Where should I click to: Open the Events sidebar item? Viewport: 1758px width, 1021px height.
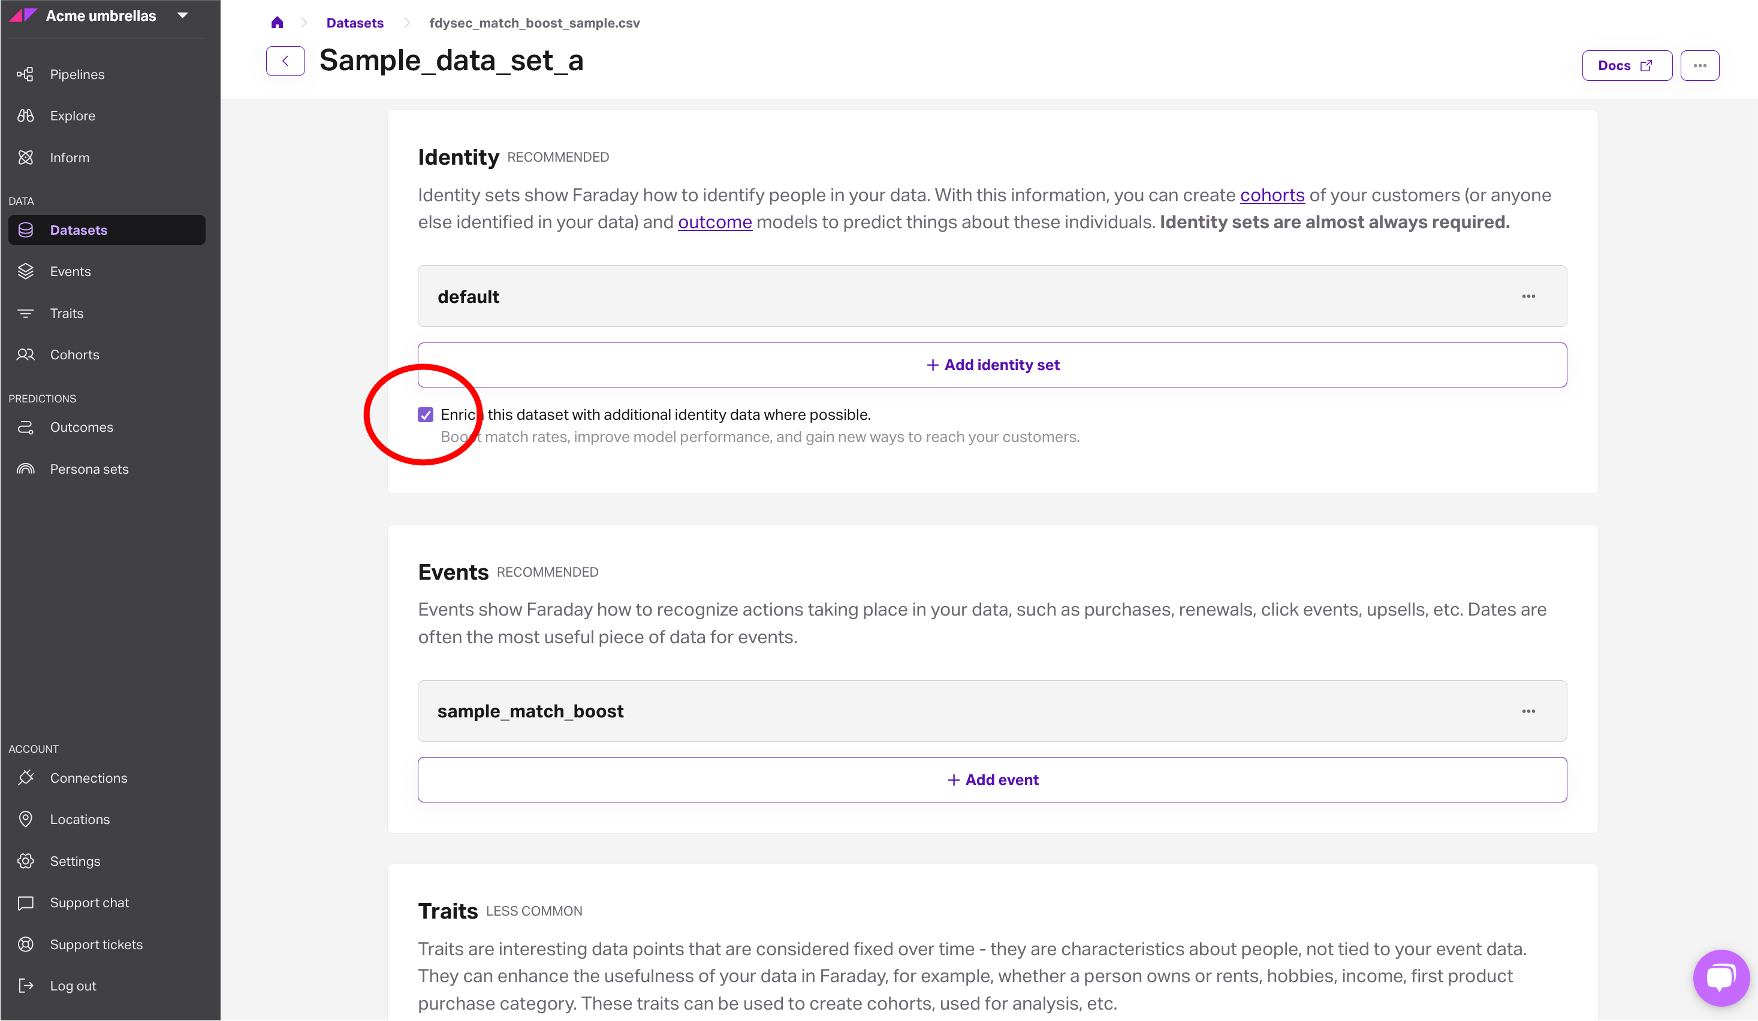[71, 271]
